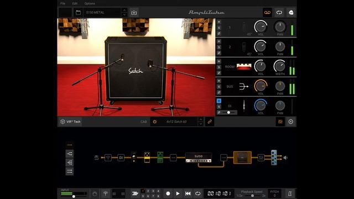
Task: Open the Options menu
Action: 90,3
